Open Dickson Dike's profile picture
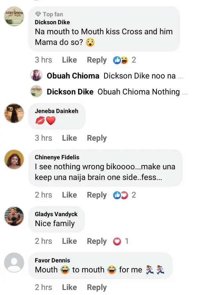 click(14, 16)
